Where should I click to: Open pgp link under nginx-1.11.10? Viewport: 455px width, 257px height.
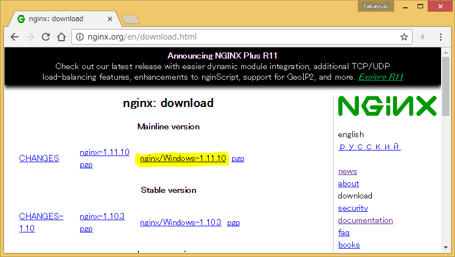point(86,165)
